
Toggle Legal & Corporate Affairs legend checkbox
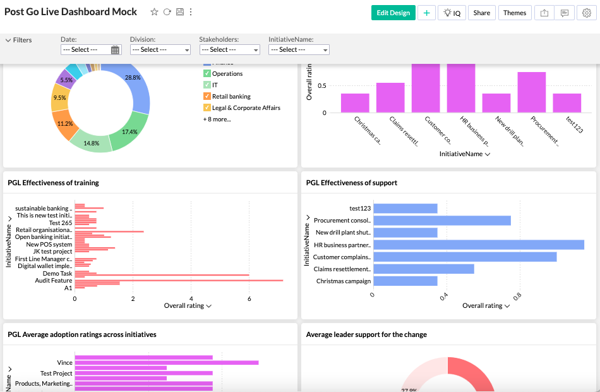tap(207, 108)
